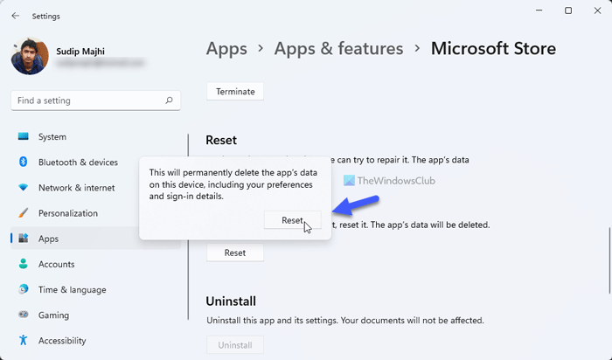This screenshot has height=360, width=612.
Task: Focus the Find a setting search field
Action: [87, 100]
